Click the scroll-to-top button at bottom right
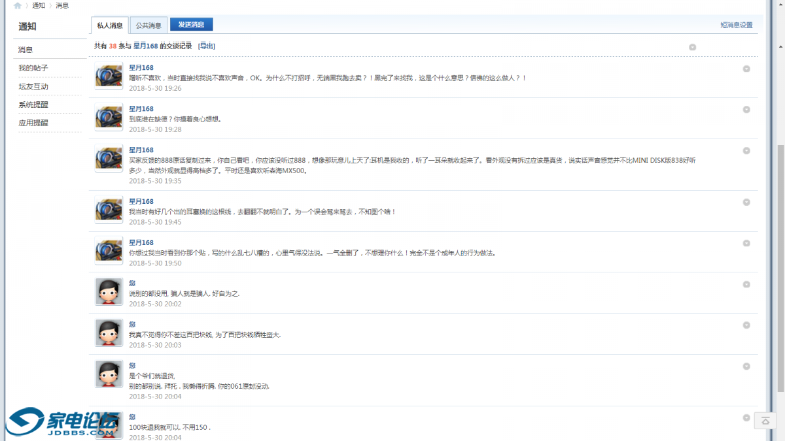The width and height of the screenshot is (785, 441). 765,421
